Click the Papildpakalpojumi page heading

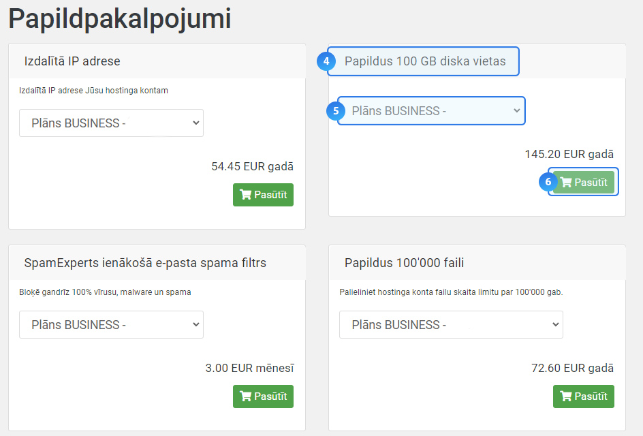coord(120,19)
